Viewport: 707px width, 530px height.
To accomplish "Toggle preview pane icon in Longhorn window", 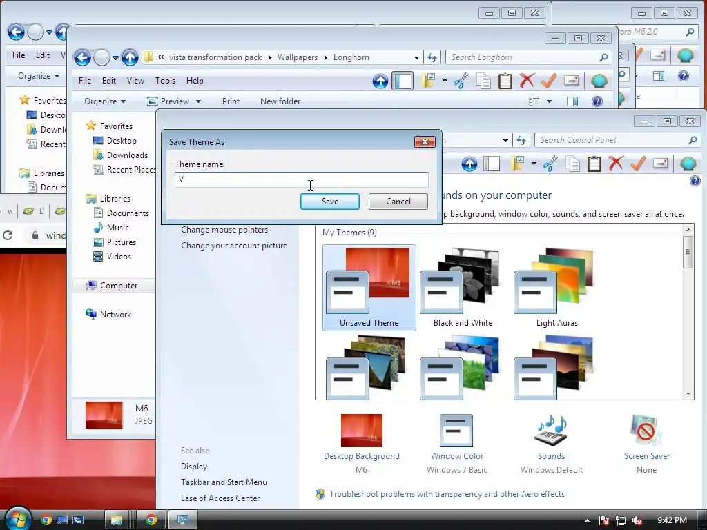I will pos(572,101).
